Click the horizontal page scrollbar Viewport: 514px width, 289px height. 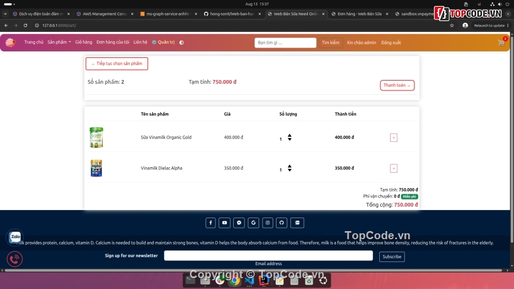[x=253, y=270]
